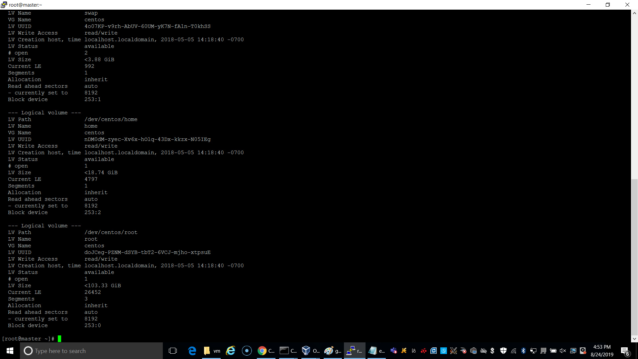Image resolution: width=638 pixels, height=359 pixels.
Task: Open Bluetooth devices tray icon
Action: click(x=523, y=351)
